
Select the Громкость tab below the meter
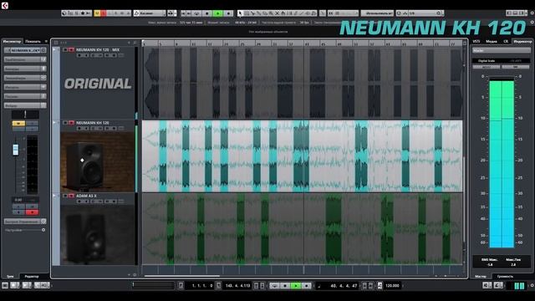(x=505, y=276)
